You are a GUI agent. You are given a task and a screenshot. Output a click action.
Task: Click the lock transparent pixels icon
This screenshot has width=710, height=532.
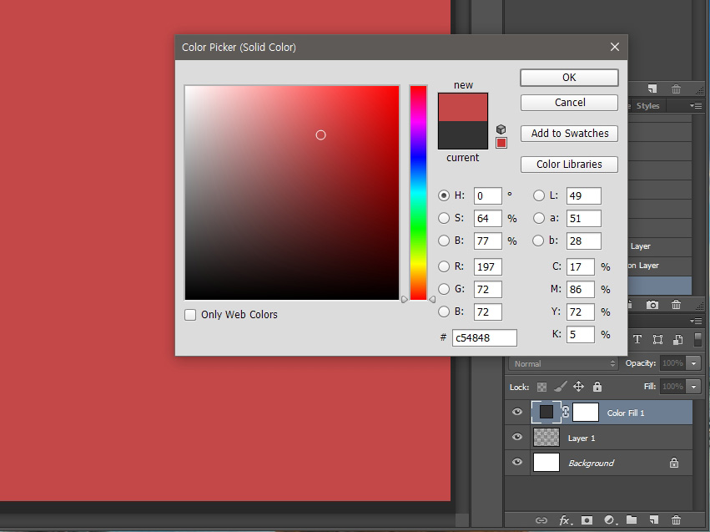tap(541, 387)
